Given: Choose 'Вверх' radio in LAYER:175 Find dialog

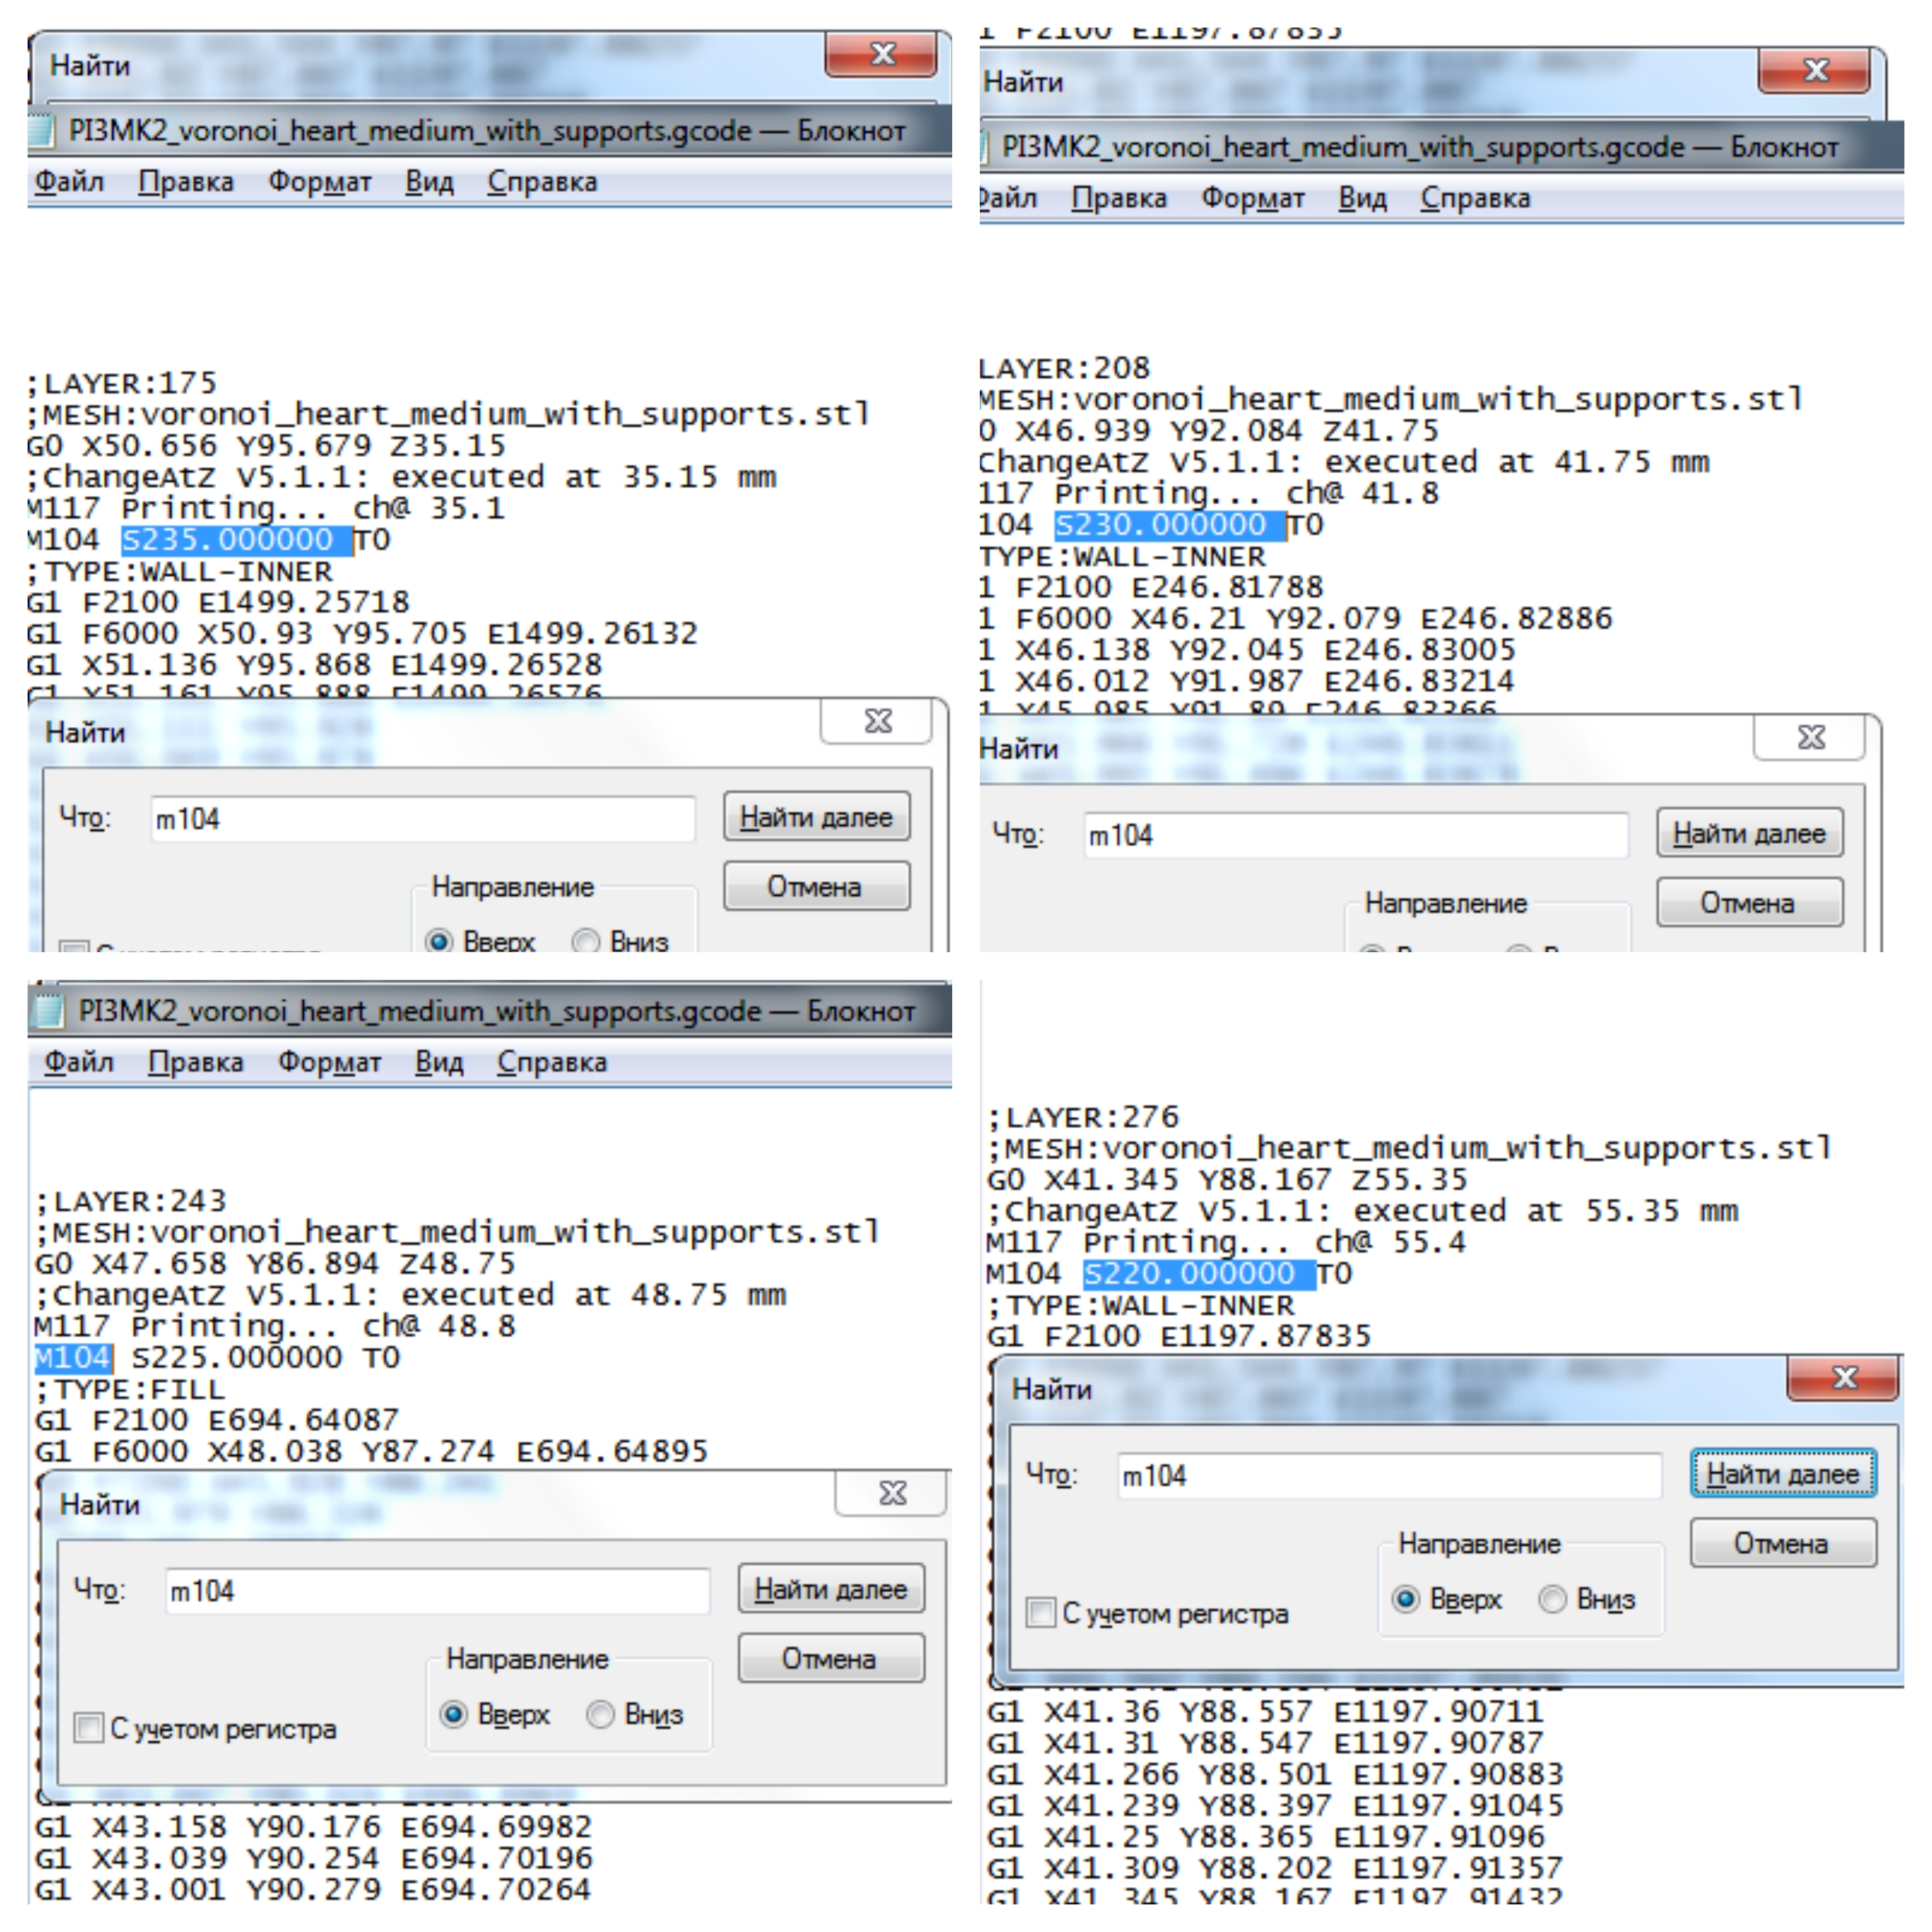Looking at the screenshot, I should [438, 941].
